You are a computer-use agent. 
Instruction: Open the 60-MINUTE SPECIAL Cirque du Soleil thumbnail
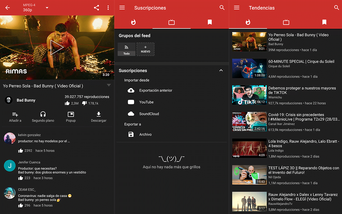click(x=249, y=68)
